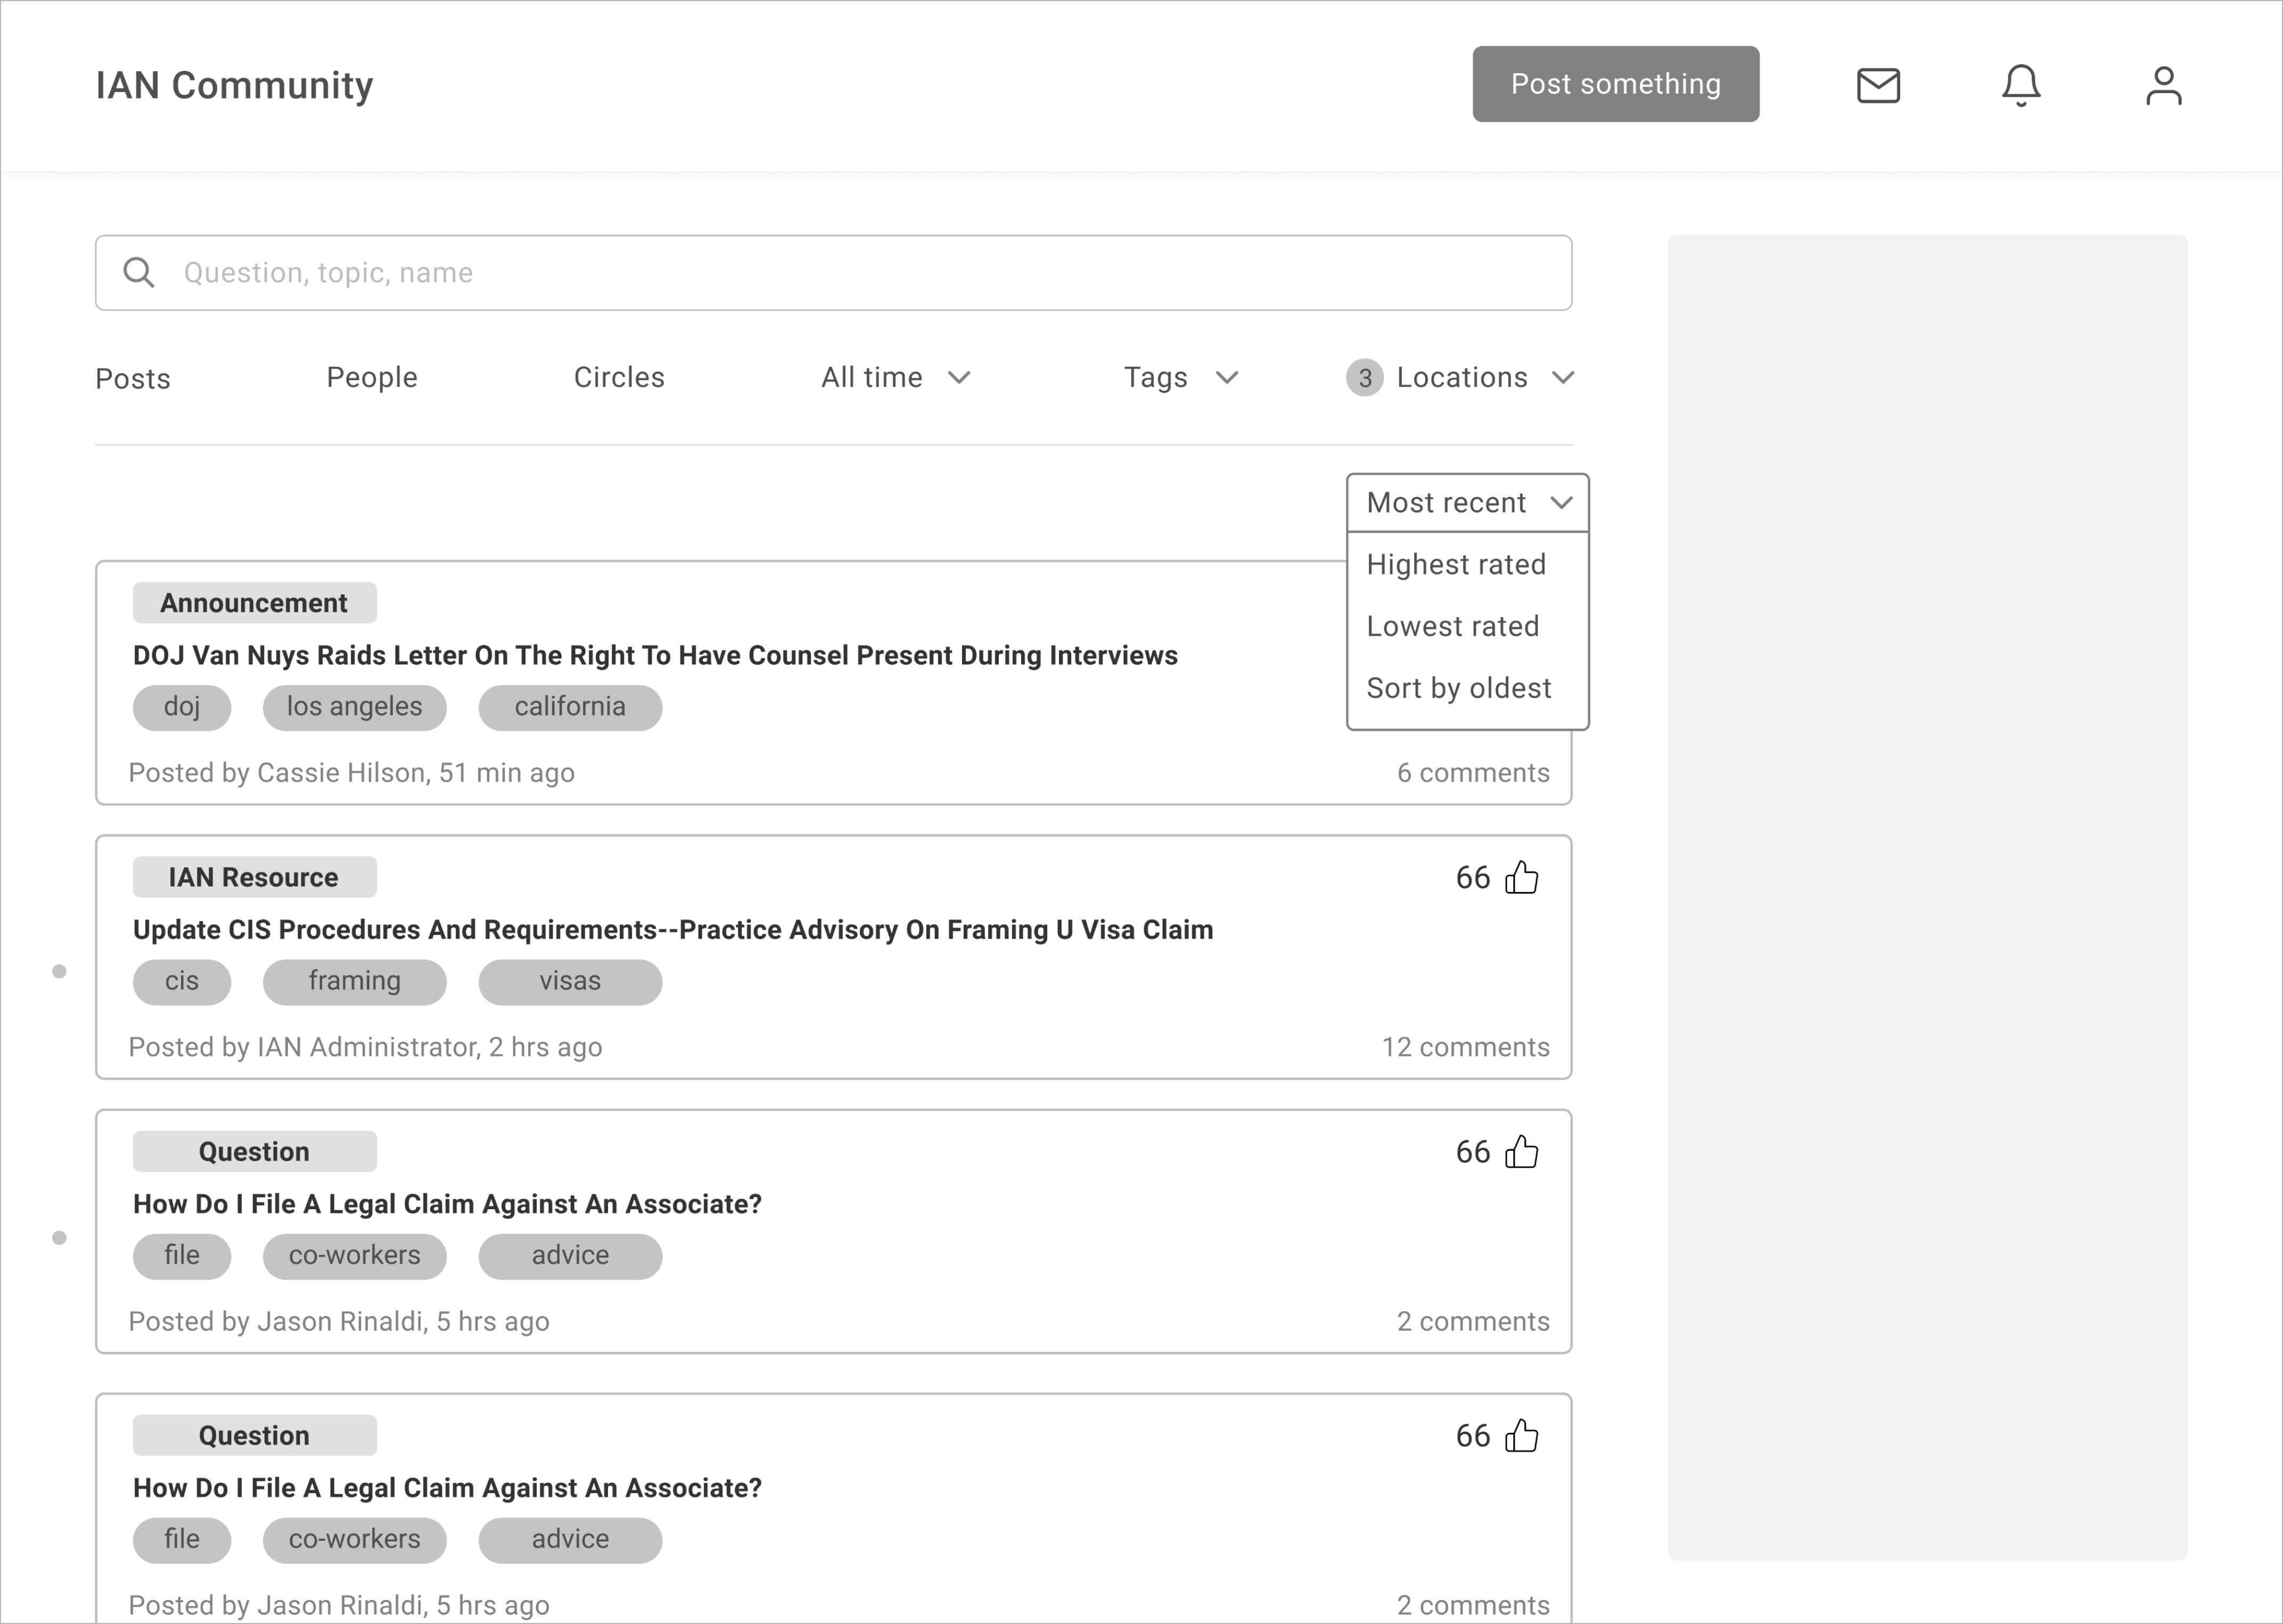Click the search magnifier icon
Screen dimensions: 2283x1624
[139, 272]
